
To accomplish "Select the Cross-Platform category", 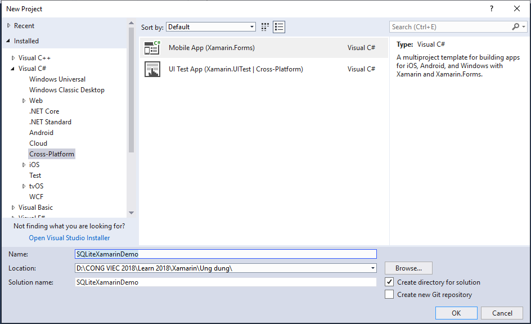I will coord(52,154).
